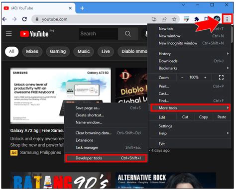
Task: Choose New window from the menu
Action: pos(189,36)
